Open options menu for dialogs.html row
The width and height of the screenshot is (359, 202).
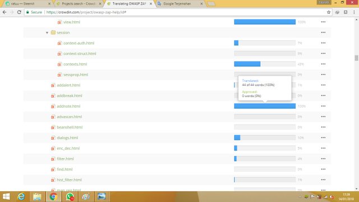click(x=323, y=138)
